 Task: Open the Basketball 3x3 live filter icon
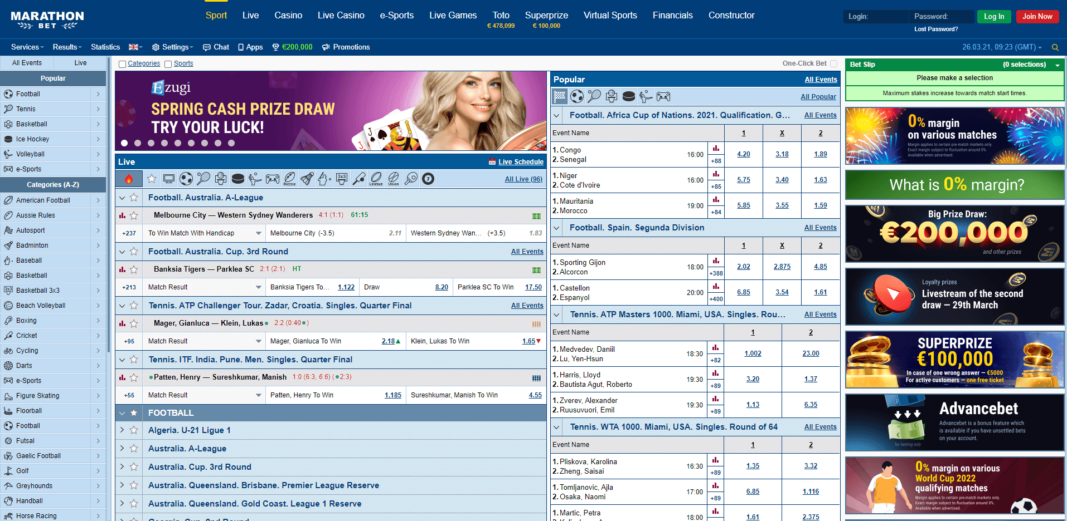coord(341,178)
